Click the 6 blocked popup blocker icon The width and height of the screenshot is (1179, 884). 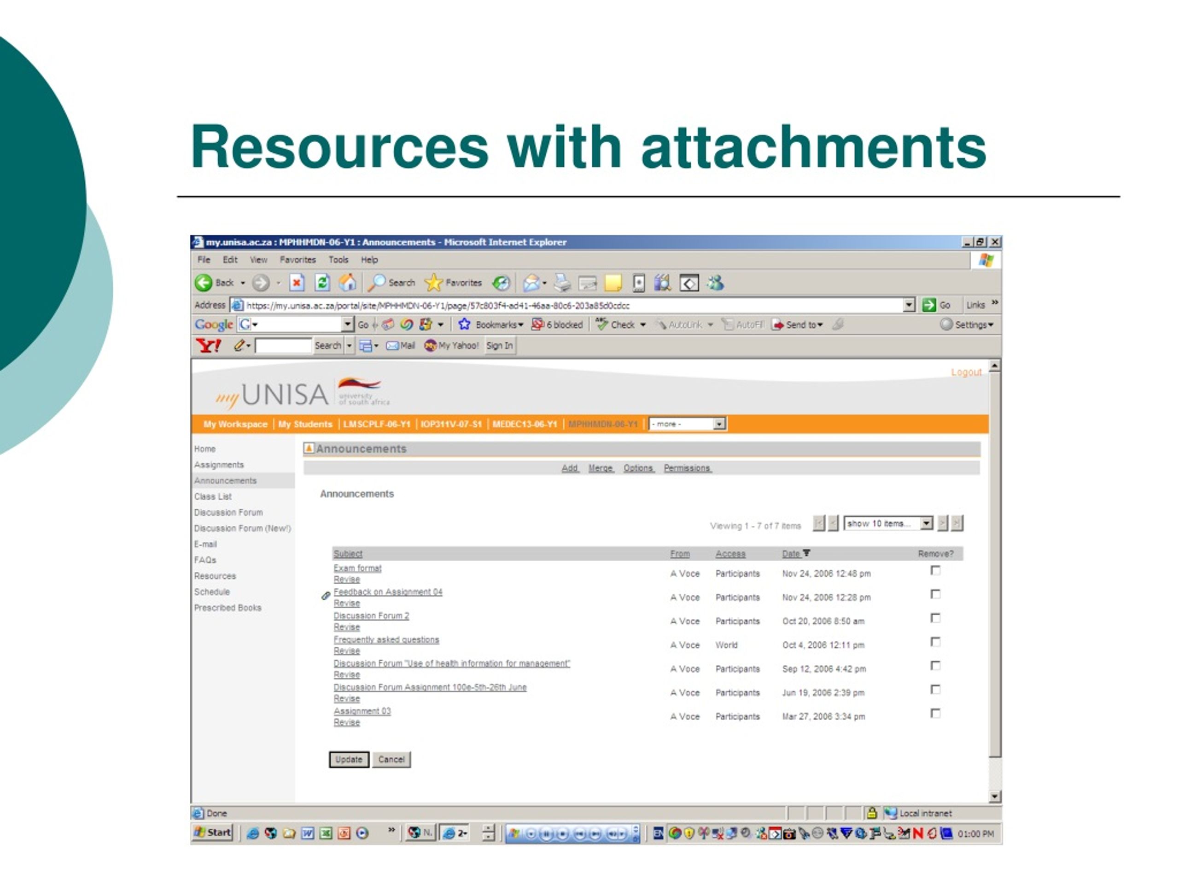tap(538, 324)
